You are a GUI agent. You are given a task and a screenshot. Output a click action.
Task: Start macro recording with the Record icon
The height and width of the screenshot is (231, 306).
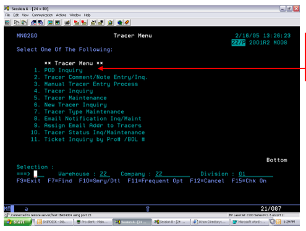point(77,23)
